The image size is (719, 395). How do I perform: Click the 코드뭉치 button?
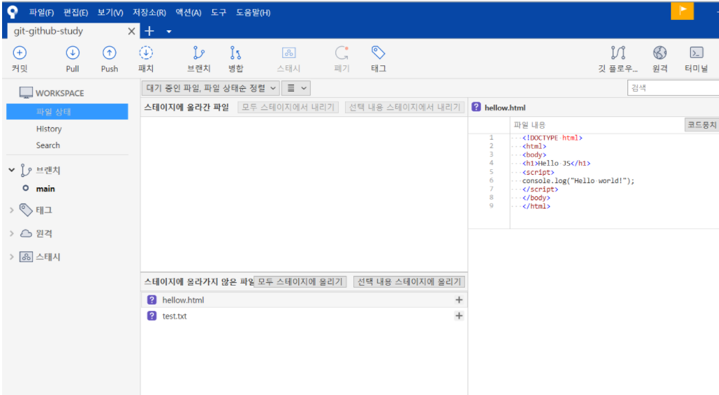point(702,125)
